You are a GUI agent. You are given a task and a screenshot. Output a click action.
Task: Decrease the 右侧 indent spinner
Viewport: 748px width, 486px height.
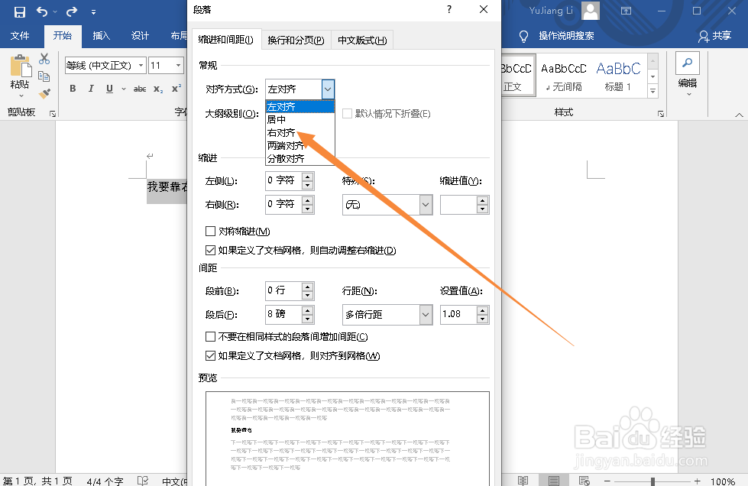point(308,209)
